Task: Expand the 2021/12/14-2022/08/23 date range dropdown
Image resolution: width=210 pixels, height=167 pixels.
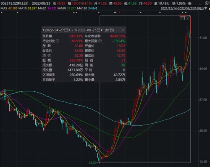Action: pos(205,8)
